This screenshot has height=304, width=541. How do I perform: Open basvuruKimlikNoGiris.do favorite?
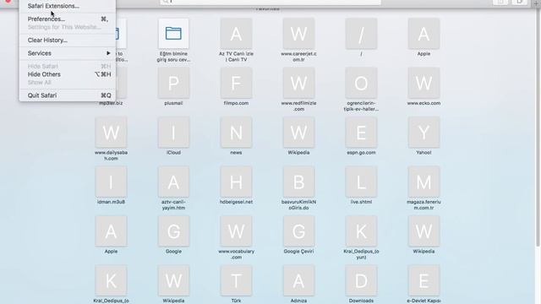(298, 182)
